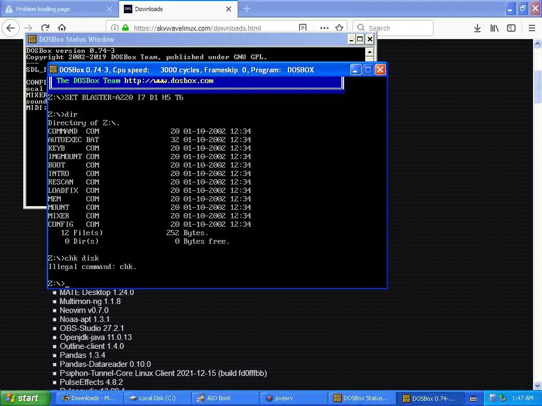Click the 'Illegal command: chk.' line

pyautogui.click(x=92, y=266)
